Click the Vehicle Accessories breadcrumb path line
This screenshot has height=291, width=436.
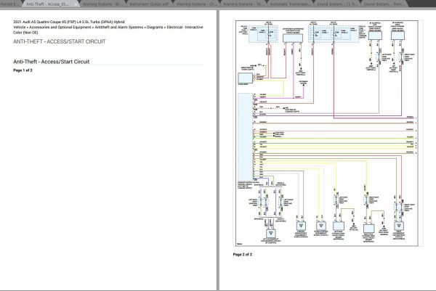click(x=108, y=27)
